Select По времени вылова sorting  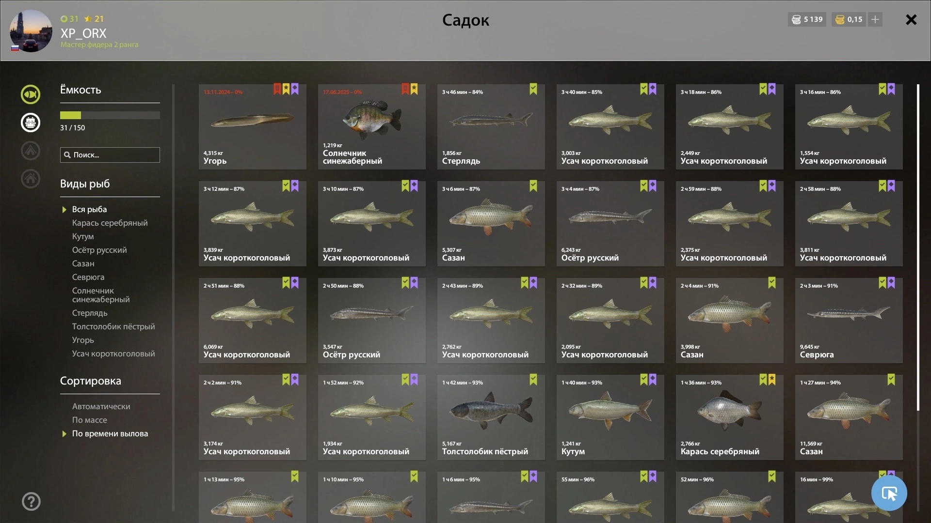coord(110,434)
